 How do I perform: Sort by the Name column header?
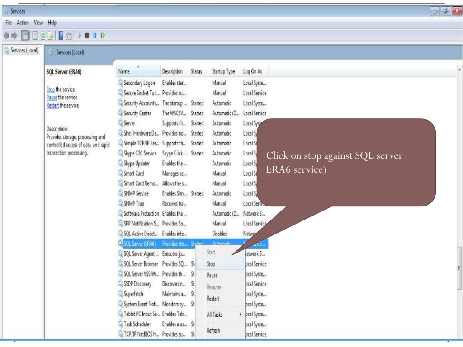coord(138,71)
